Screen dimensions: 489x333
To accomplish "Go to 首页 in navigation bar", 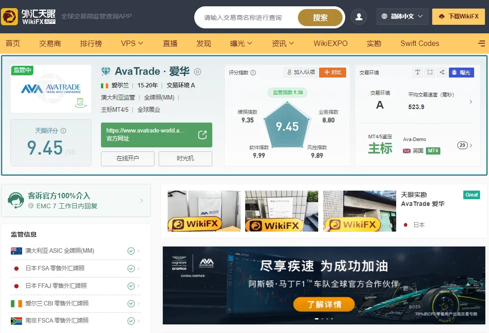I will click(13, 43).
